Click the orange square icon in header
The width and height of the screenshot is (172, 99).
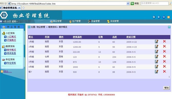coord(168,17)
